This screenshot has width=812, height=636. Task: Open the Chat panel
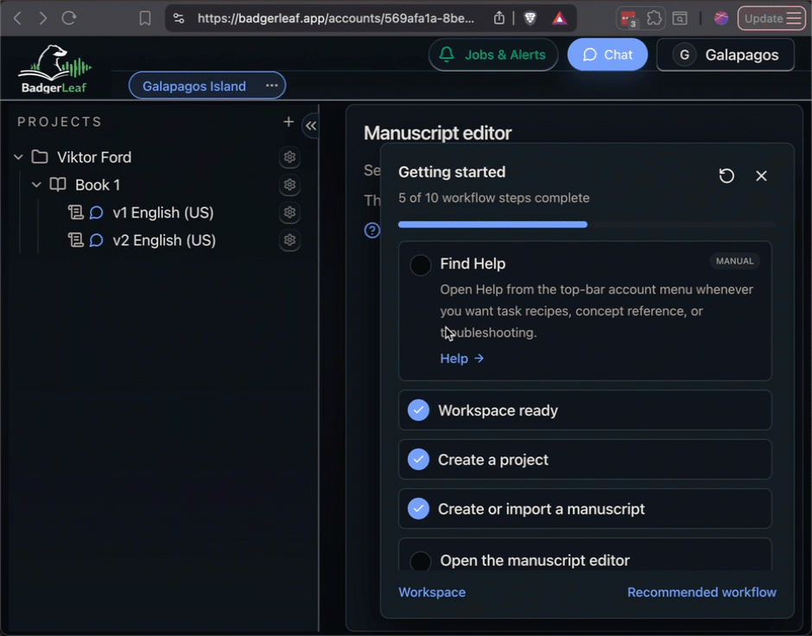(607, 54)
